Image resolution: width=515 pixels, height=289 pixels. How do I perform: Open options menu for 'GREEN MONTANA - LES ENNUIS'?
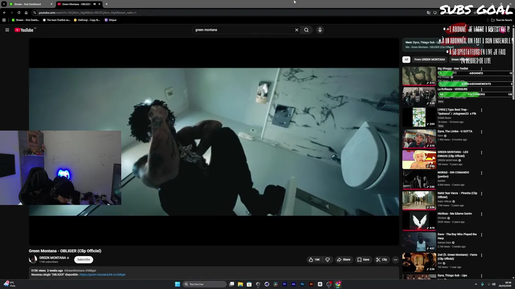point(481,153)
